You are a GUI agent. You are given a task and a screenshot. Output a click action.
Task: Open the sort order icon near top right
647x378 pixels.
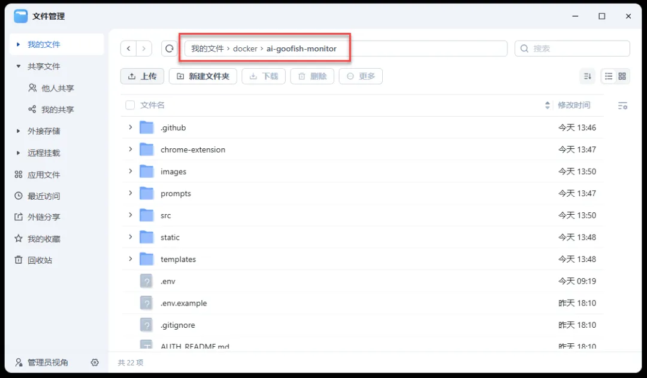click(x=587, y=76)
